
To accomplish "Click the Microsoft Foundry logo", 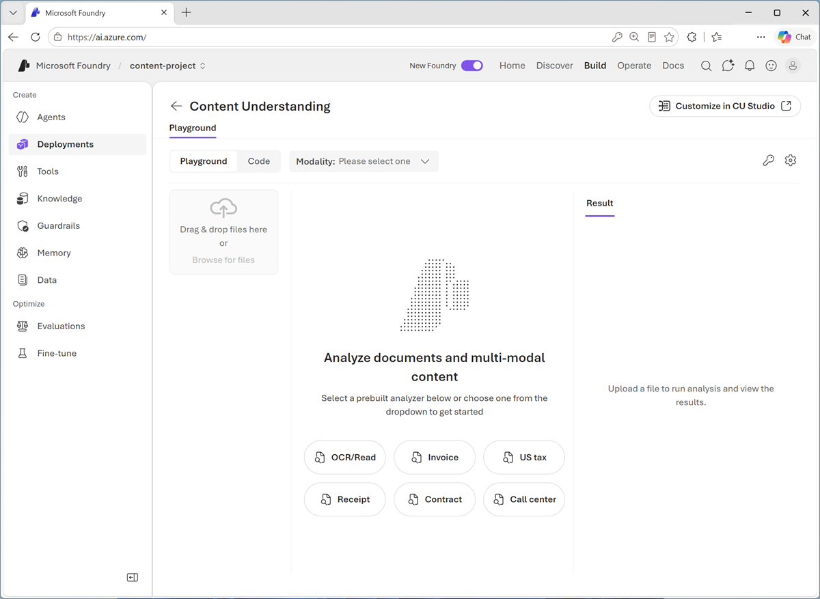I will 24,66.
